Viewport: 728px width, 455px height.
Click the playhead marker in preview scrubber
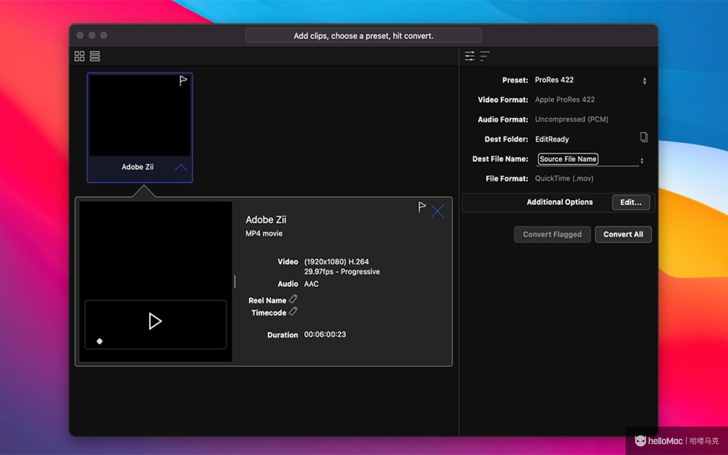point(100,341)
